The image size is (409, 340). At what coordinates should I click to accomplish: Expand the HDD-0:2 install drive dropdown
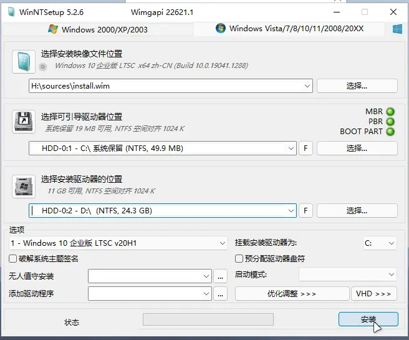291,211
